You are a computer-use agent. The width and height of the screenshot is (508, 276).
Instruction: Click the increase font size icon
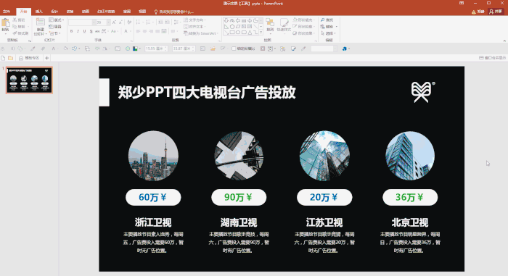point(114,22)
